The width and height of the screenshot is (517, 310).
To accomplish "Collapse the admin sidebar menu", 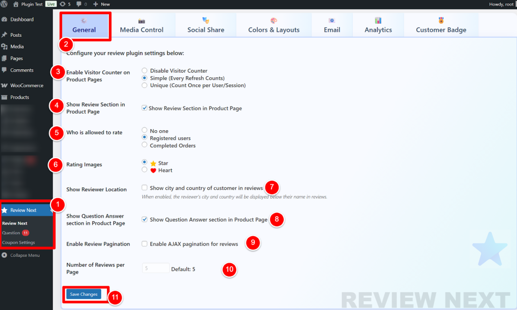I will [x=24, y=255].
